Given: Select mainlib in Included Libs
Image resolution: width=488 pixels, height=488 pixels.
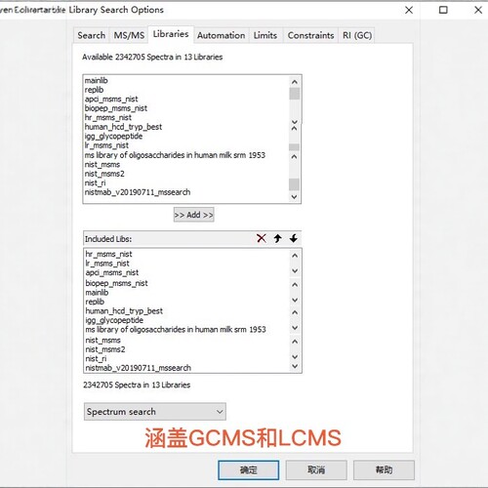Looking at the screenshot, I should pyautogui.click(x=97, y=293).
